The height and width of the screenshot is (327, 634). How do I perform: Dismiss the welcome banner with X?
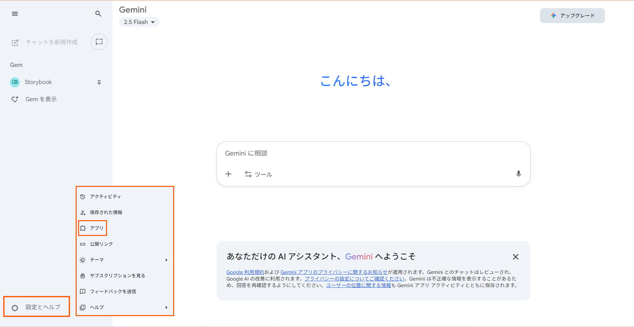pos(515,257)
